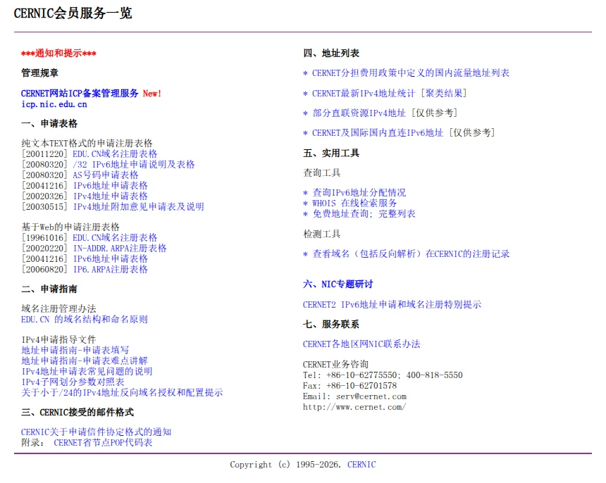606x483 pixels.
Task: Click the CERNIC会员服务一览 page title
Action: [x=73, y=13]
